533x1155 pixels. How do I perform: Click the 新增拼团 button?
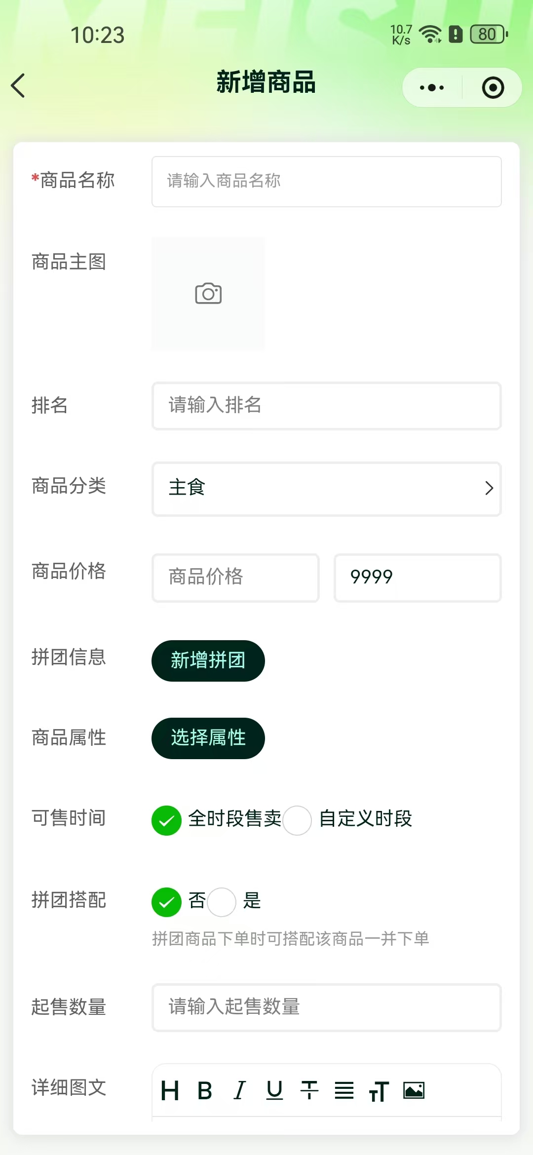click(208, 661)
